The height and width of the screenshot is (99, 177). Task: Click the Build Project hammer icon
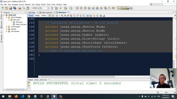pos(52,8)
